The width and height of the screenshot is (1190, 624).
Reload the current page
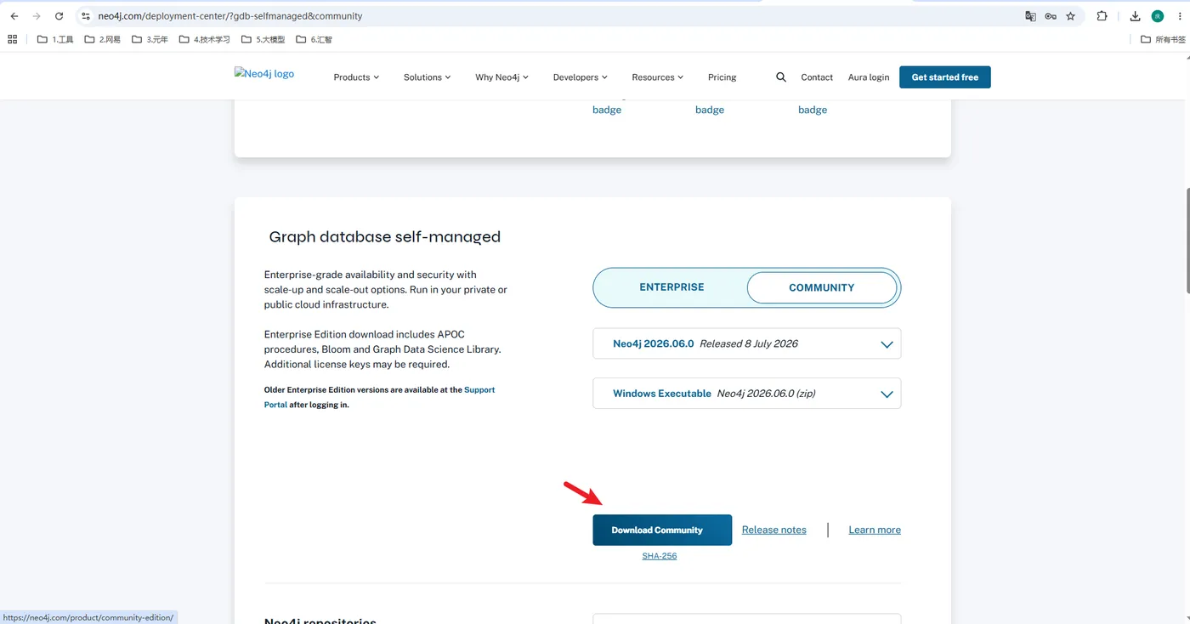[59, 16]
